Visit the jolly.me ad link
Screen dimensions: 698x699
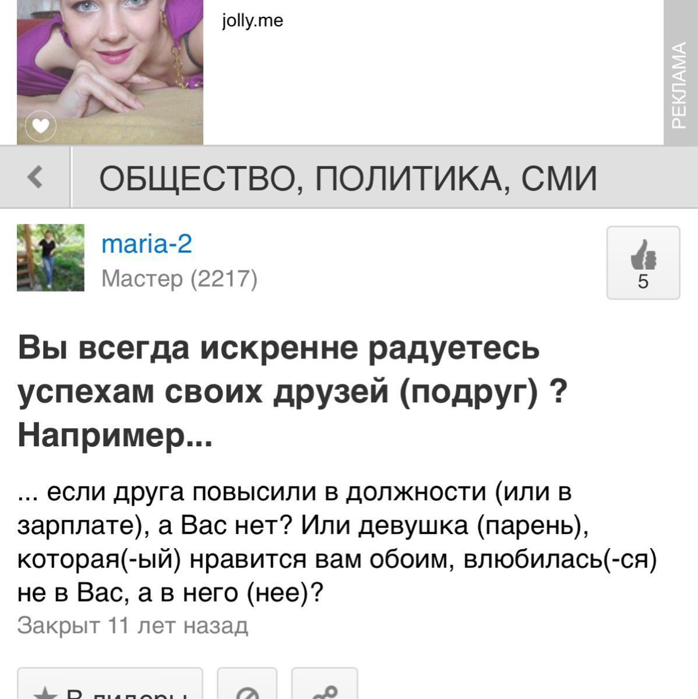[x=252, y=21]
